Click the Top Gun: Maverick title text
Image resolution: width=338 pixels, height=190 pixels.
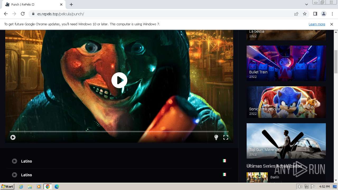pos(264,150)
